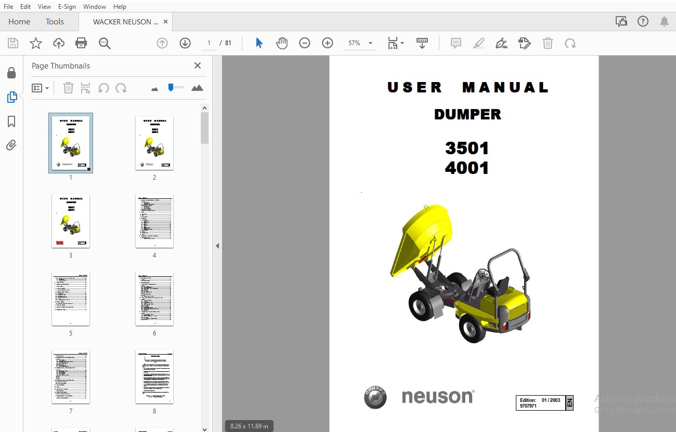Expand the fit page options arrow
Screen dimensions: 676x432
tap(402, 44)
